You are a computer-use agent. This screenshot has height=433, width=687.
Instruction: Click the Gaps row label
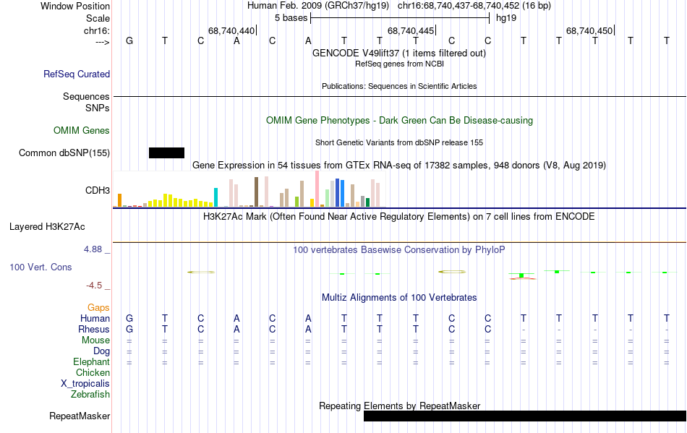(98, 307)
